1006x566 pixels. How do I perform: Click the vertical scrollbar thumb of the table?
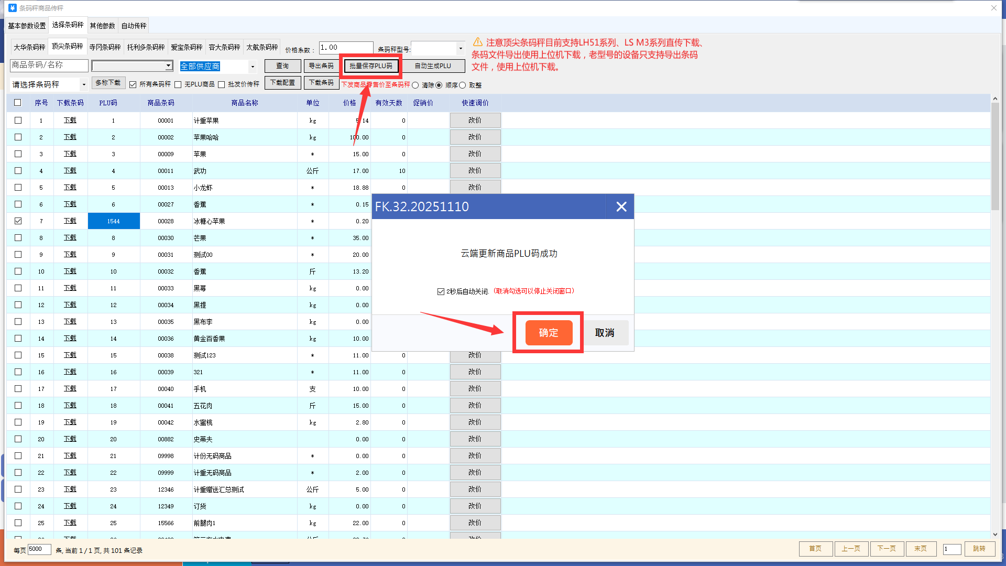tap(995, 157)
